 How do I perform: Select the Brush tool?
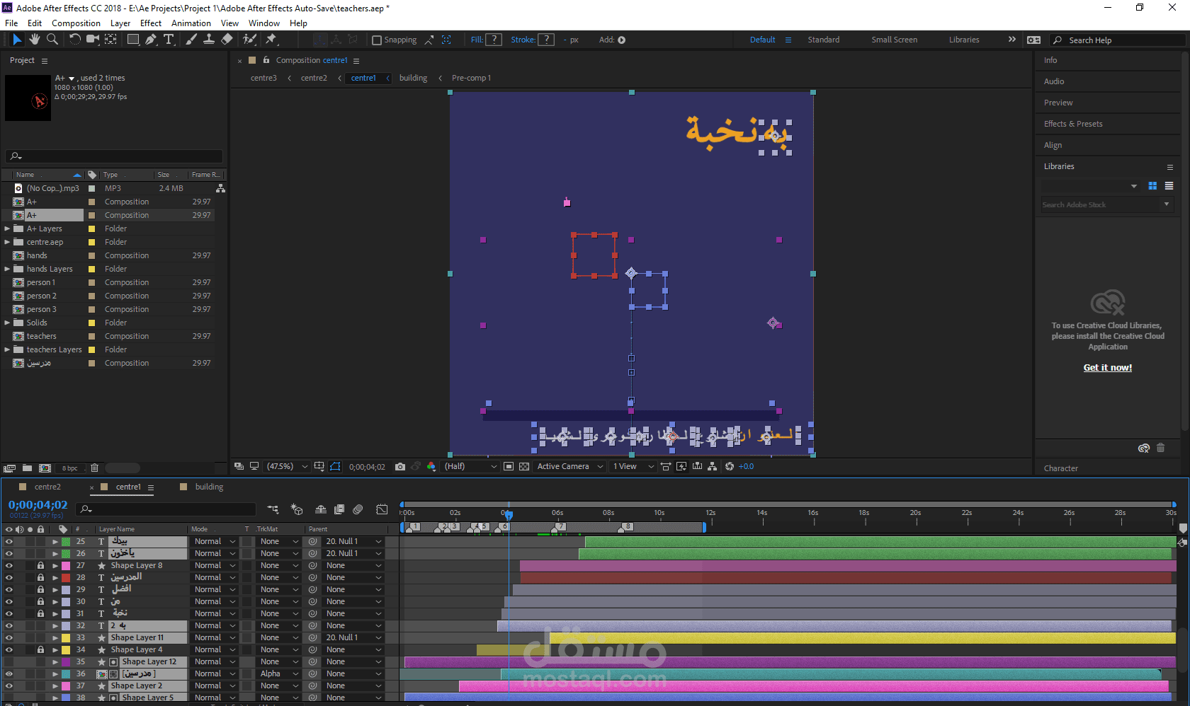[191, 40]
